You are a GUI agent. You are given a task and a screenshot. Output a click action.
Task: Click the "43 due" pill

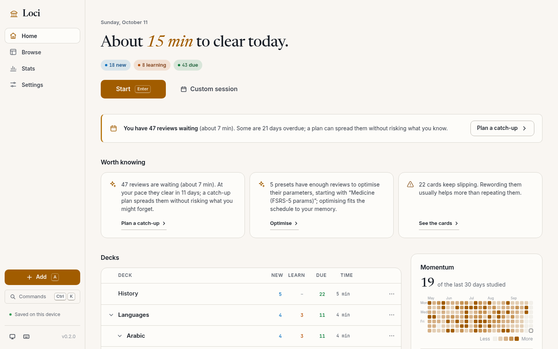(188, 65)
